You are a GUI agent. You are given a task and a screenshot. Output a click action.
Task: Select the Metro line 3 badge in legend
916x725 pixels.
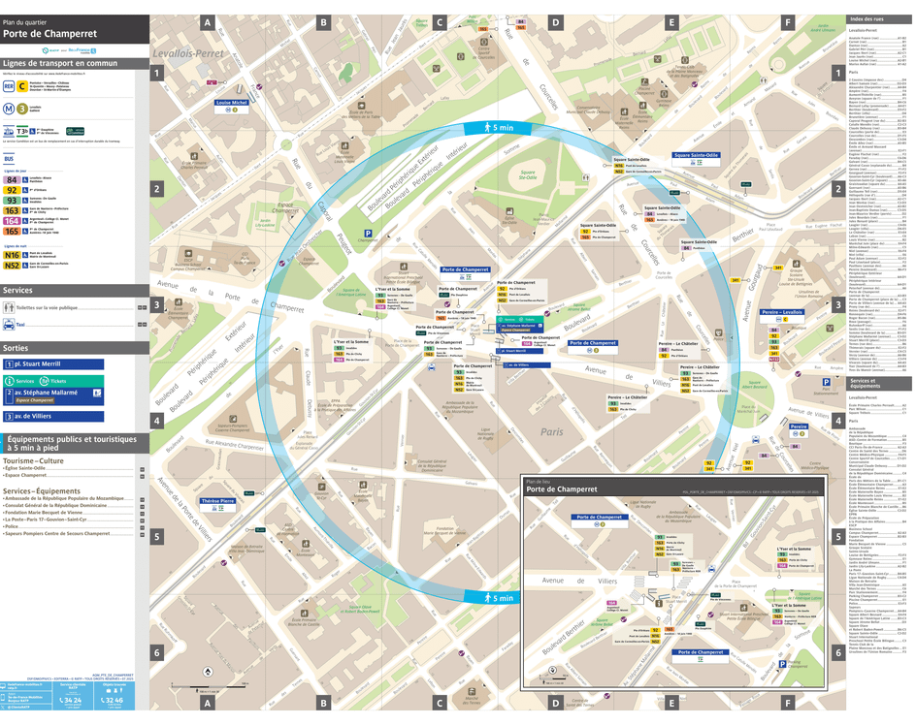coord(21,109)
